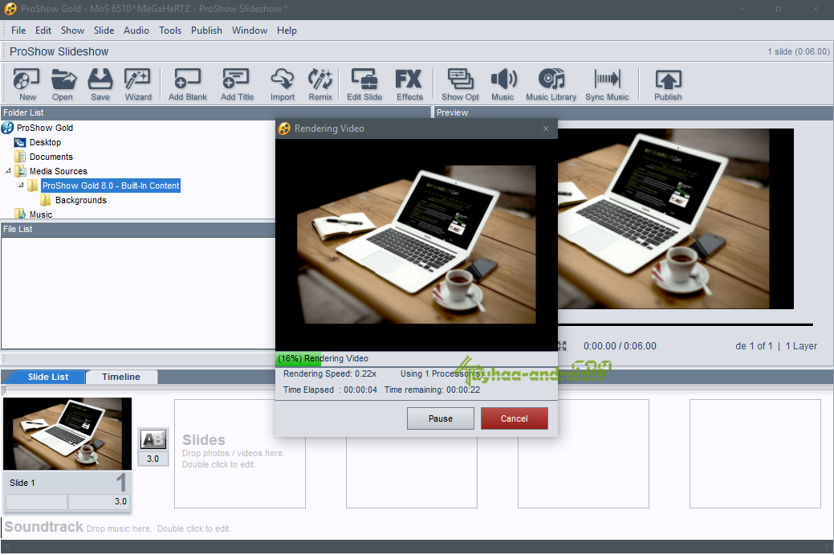Launch the Wizard tool
Screen dimensions: 834x555
[x=138, y=84]
